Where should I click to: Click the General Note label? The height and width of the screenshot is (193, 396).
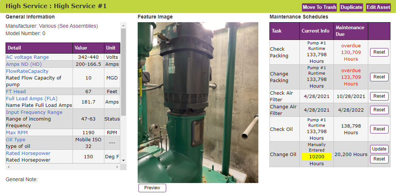point(21,180)
